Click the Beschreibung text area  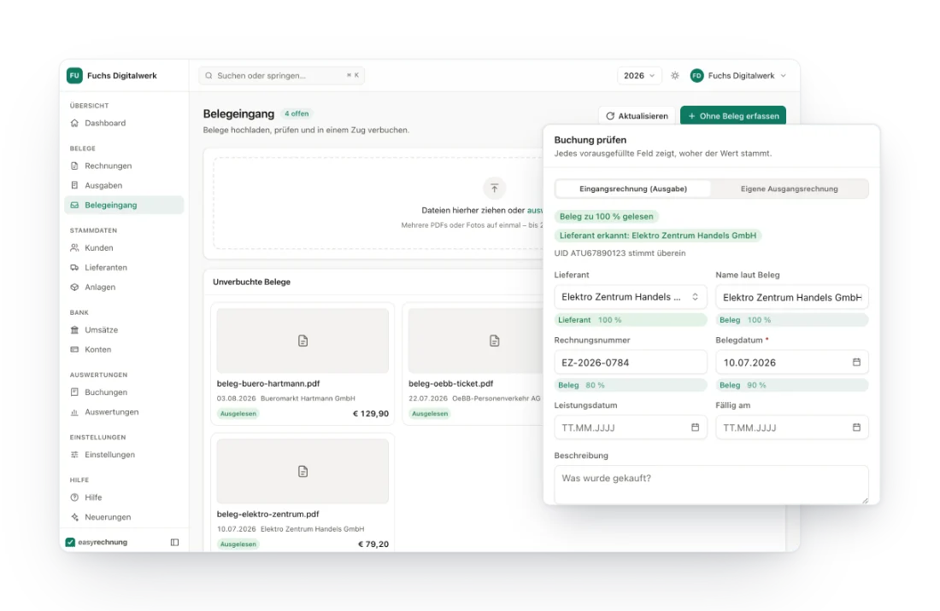712,485
